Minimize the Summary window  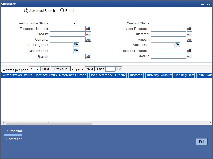(202, 4)
